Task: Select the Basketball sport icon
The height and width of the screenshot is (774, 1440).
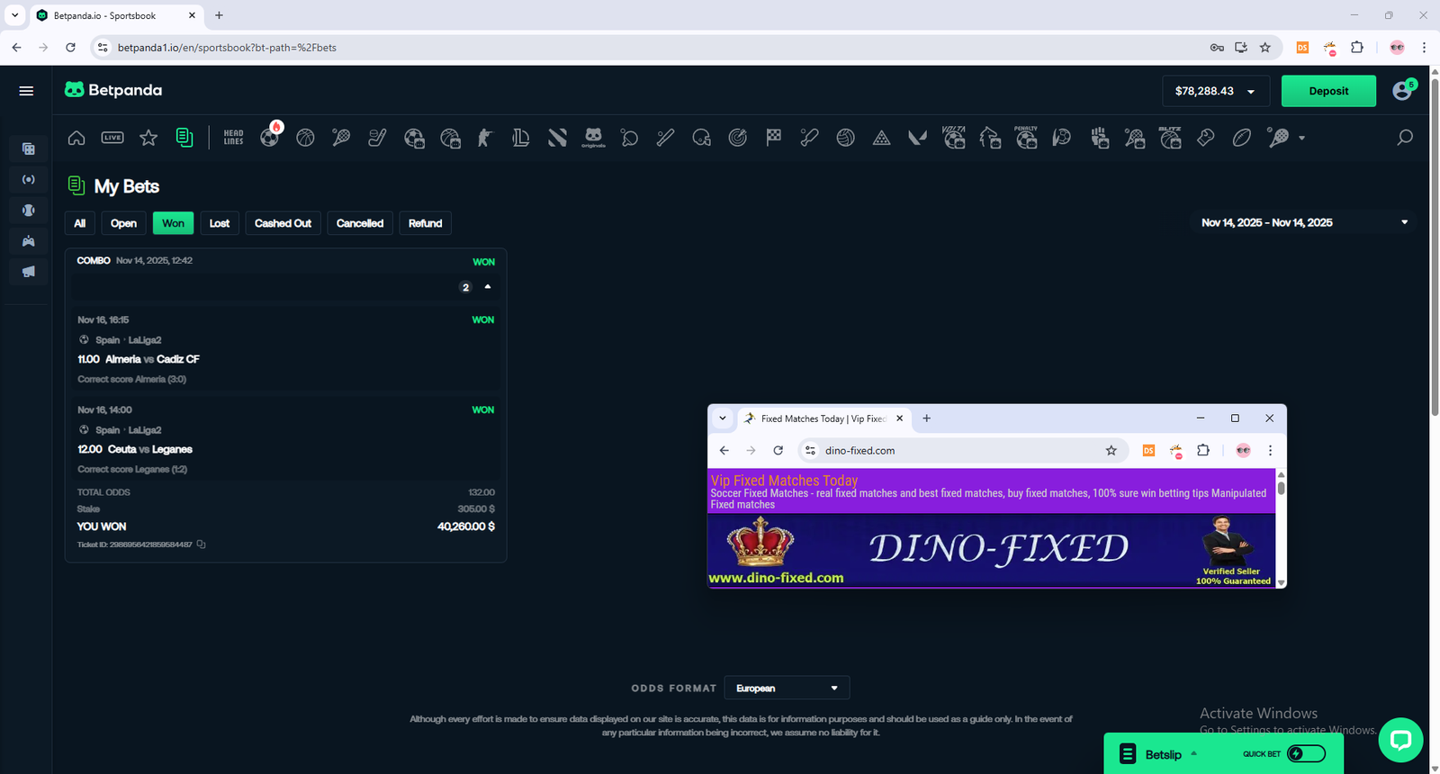Action: coord(305,138)
